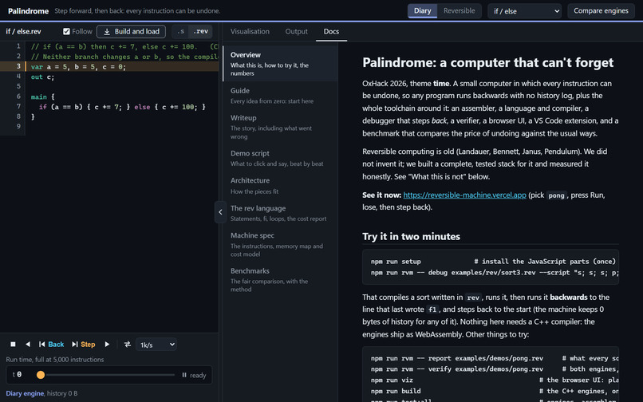The height and width of the screenshot is (402, 643).
Task: Switch to the .rev source view
Action: pos(200,32)
